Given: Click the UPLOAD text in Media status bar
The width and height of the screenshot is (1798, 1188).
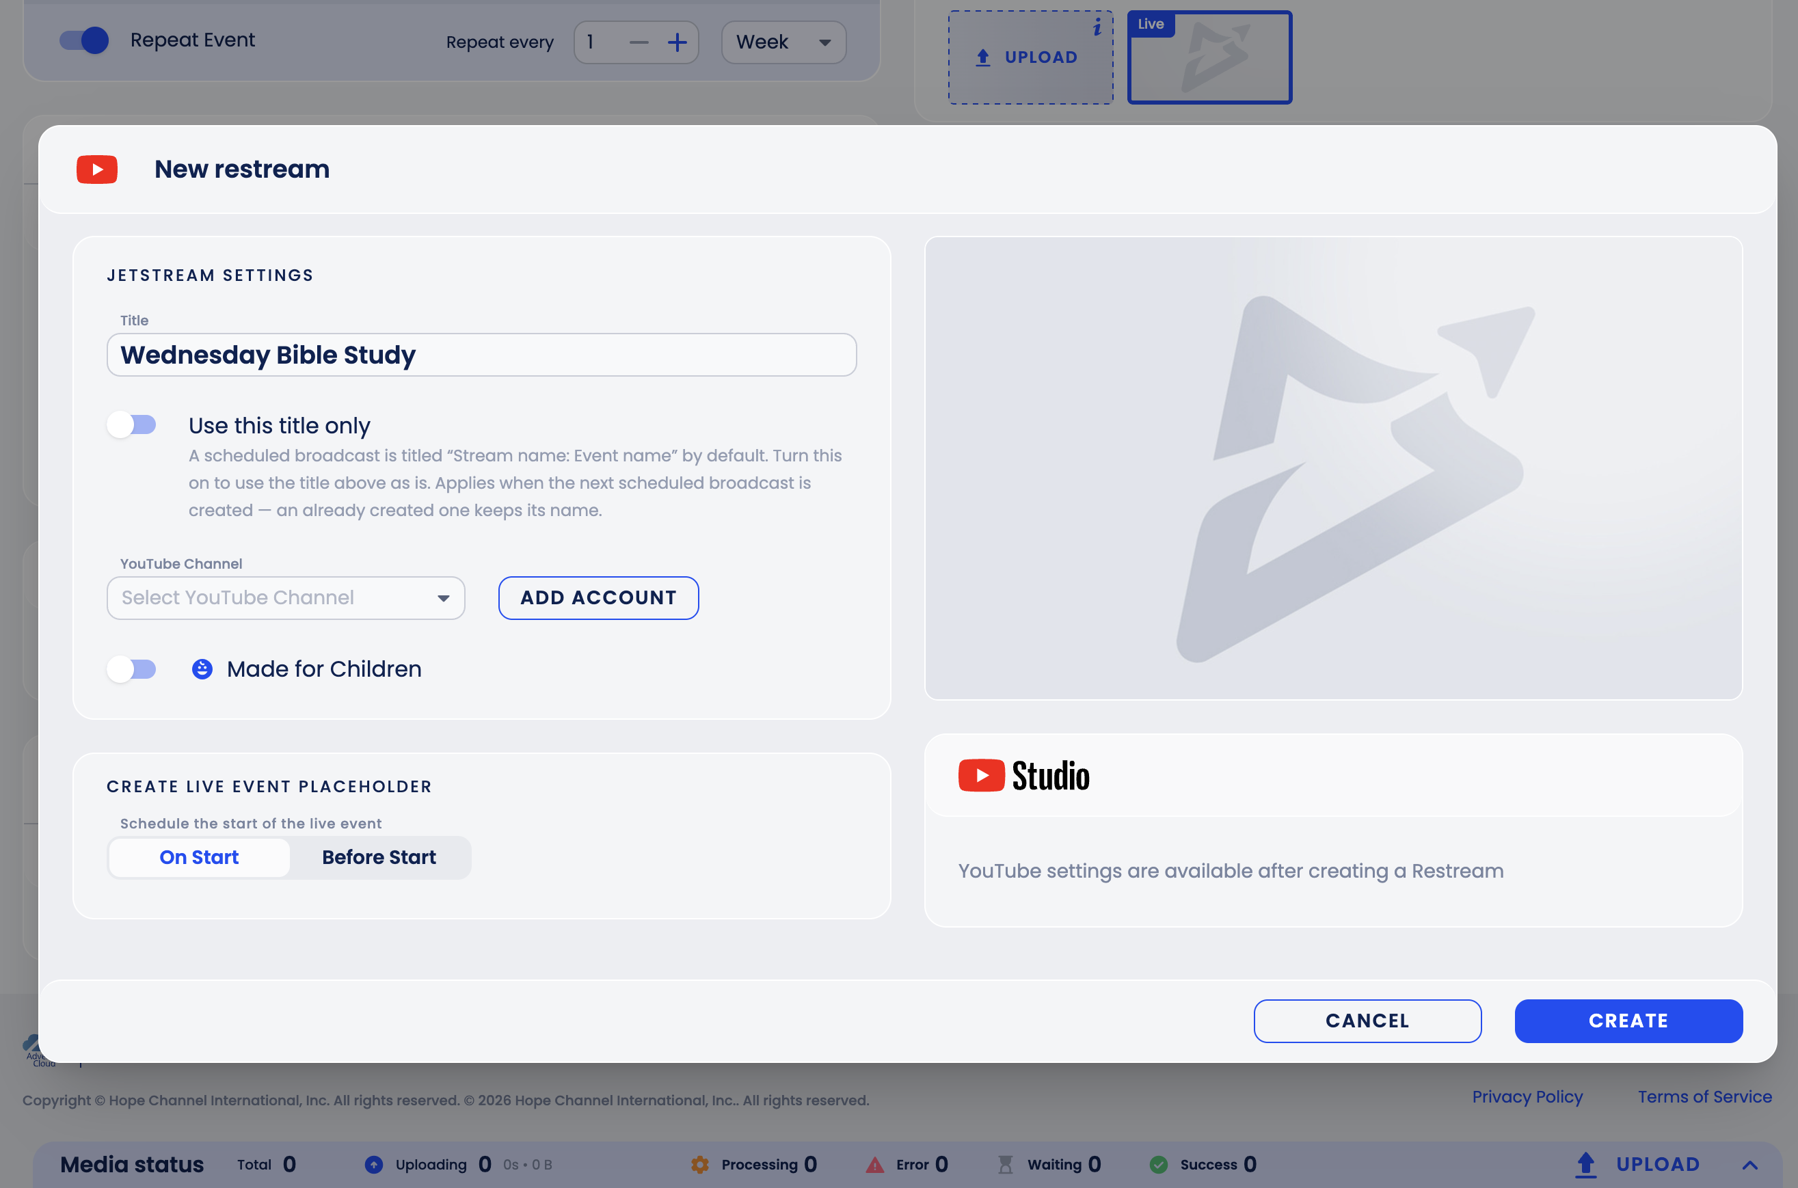Looking at the screenshot, I should (x=1657, y=1165).
